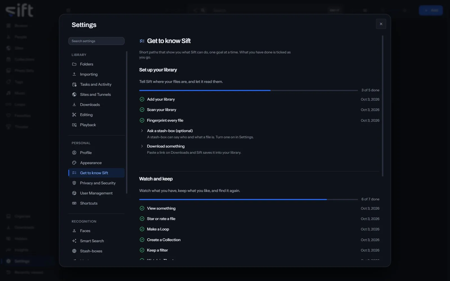450x281 pixels.
Task: Click the Importing upload icon
Action: pyautogui.click(x=74, y=74)
